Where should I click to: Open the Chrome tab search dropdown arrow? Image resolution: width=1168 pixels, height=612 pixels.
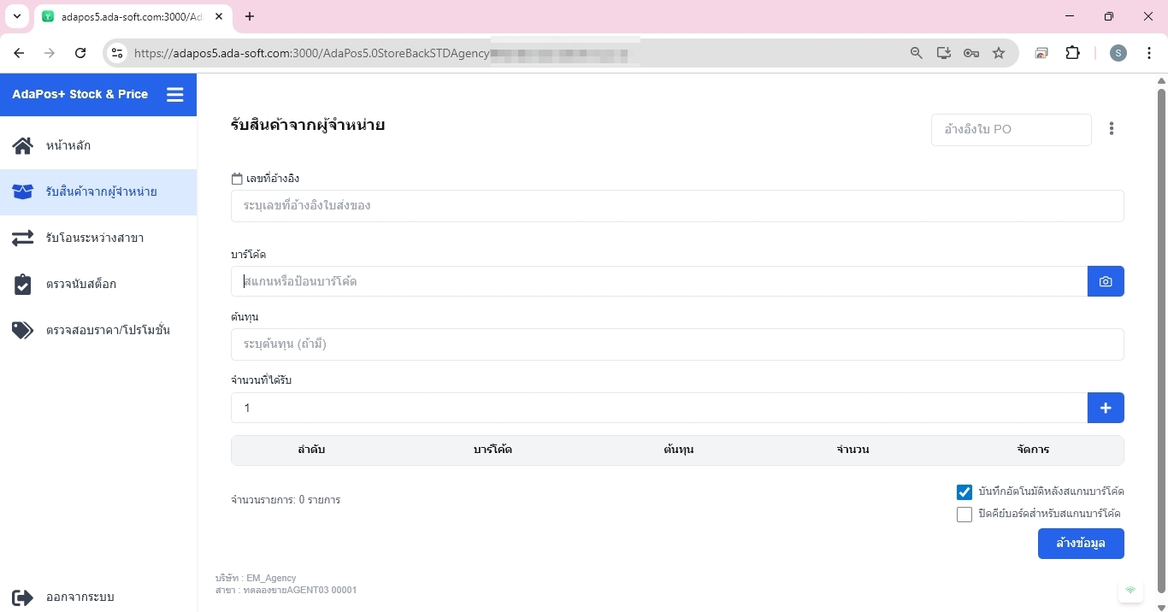tap(16, 16)
